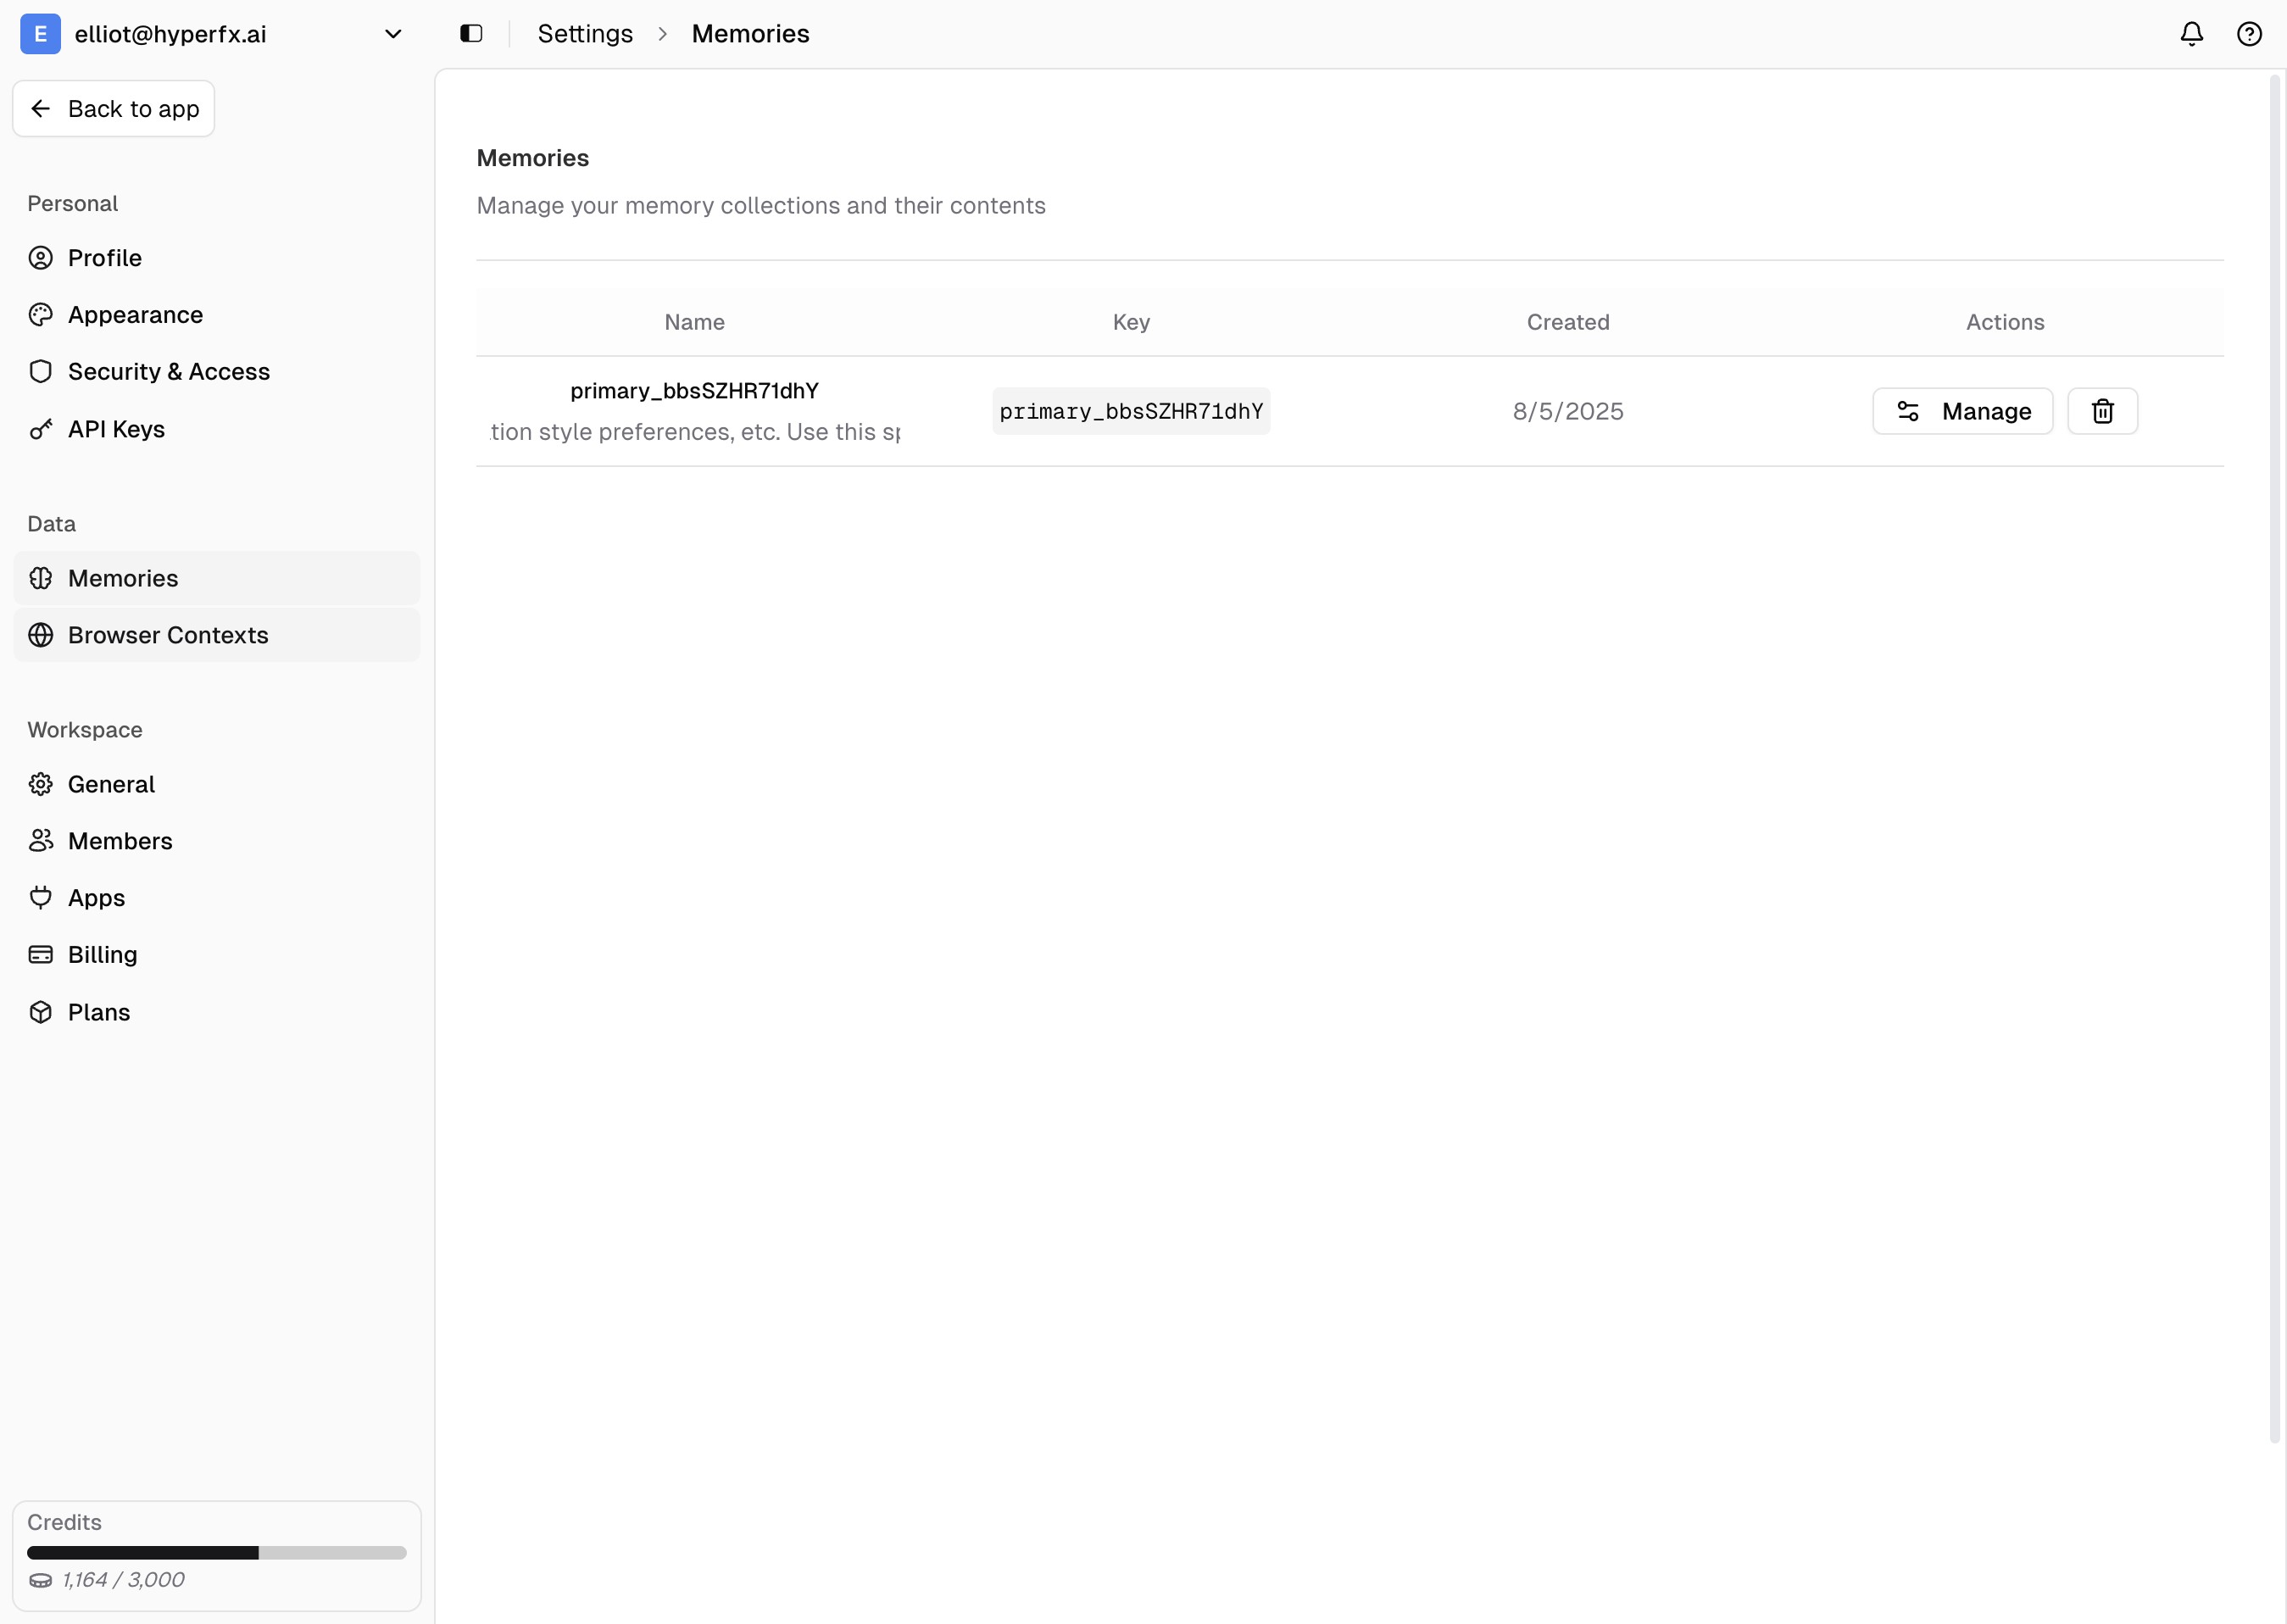
Task: Click the notifications bell icon
Action: 2191,34
